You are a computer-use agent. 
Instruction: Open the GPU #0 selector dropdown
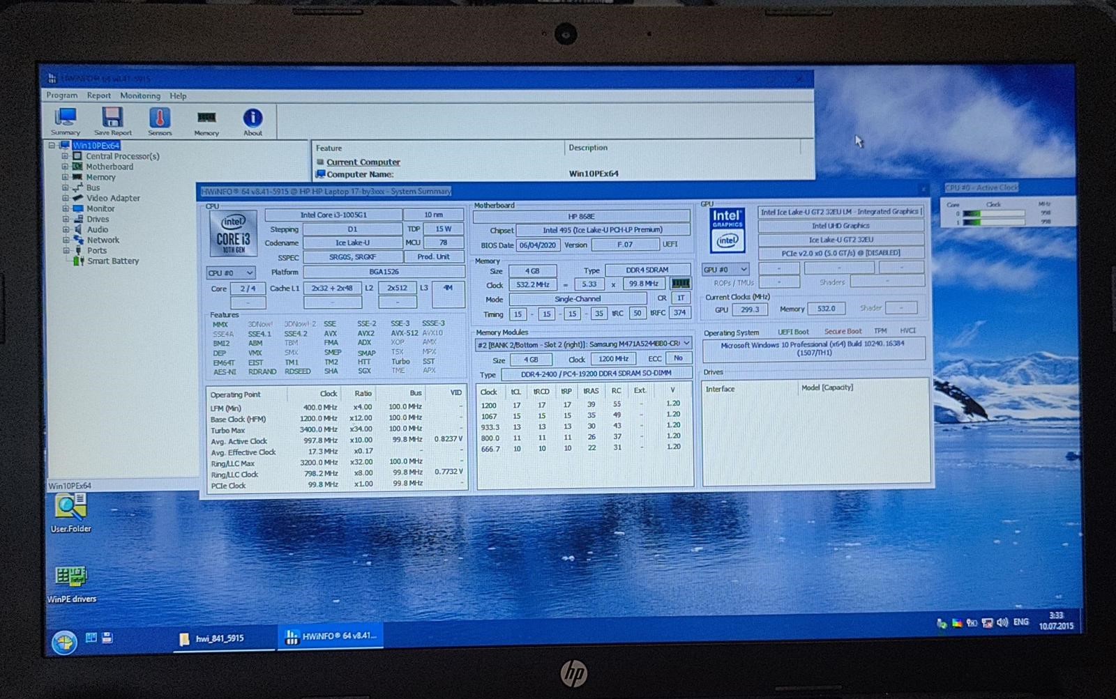725,269
